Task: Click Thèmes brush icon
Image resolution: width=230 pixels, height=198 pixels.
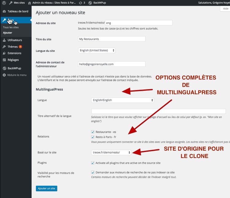Action: coord(4,47)
